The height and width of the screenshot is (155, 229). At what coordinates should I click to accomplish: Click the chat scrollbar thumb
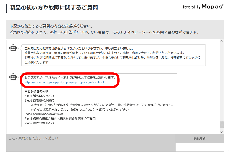coord(222,124)
